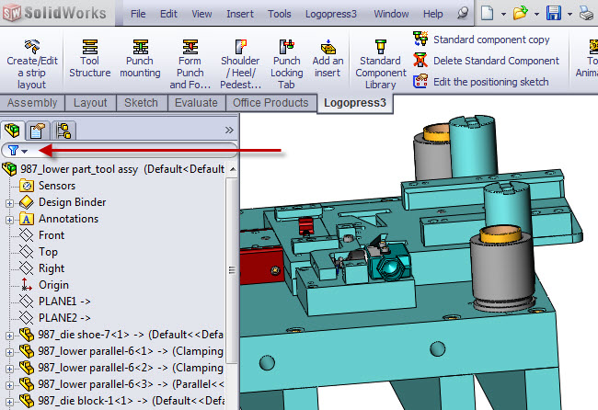This screenshot has width=598, height=410.
Task: Expand 987_lower parallel-6<2> node
Action: (x=9, y=369)
